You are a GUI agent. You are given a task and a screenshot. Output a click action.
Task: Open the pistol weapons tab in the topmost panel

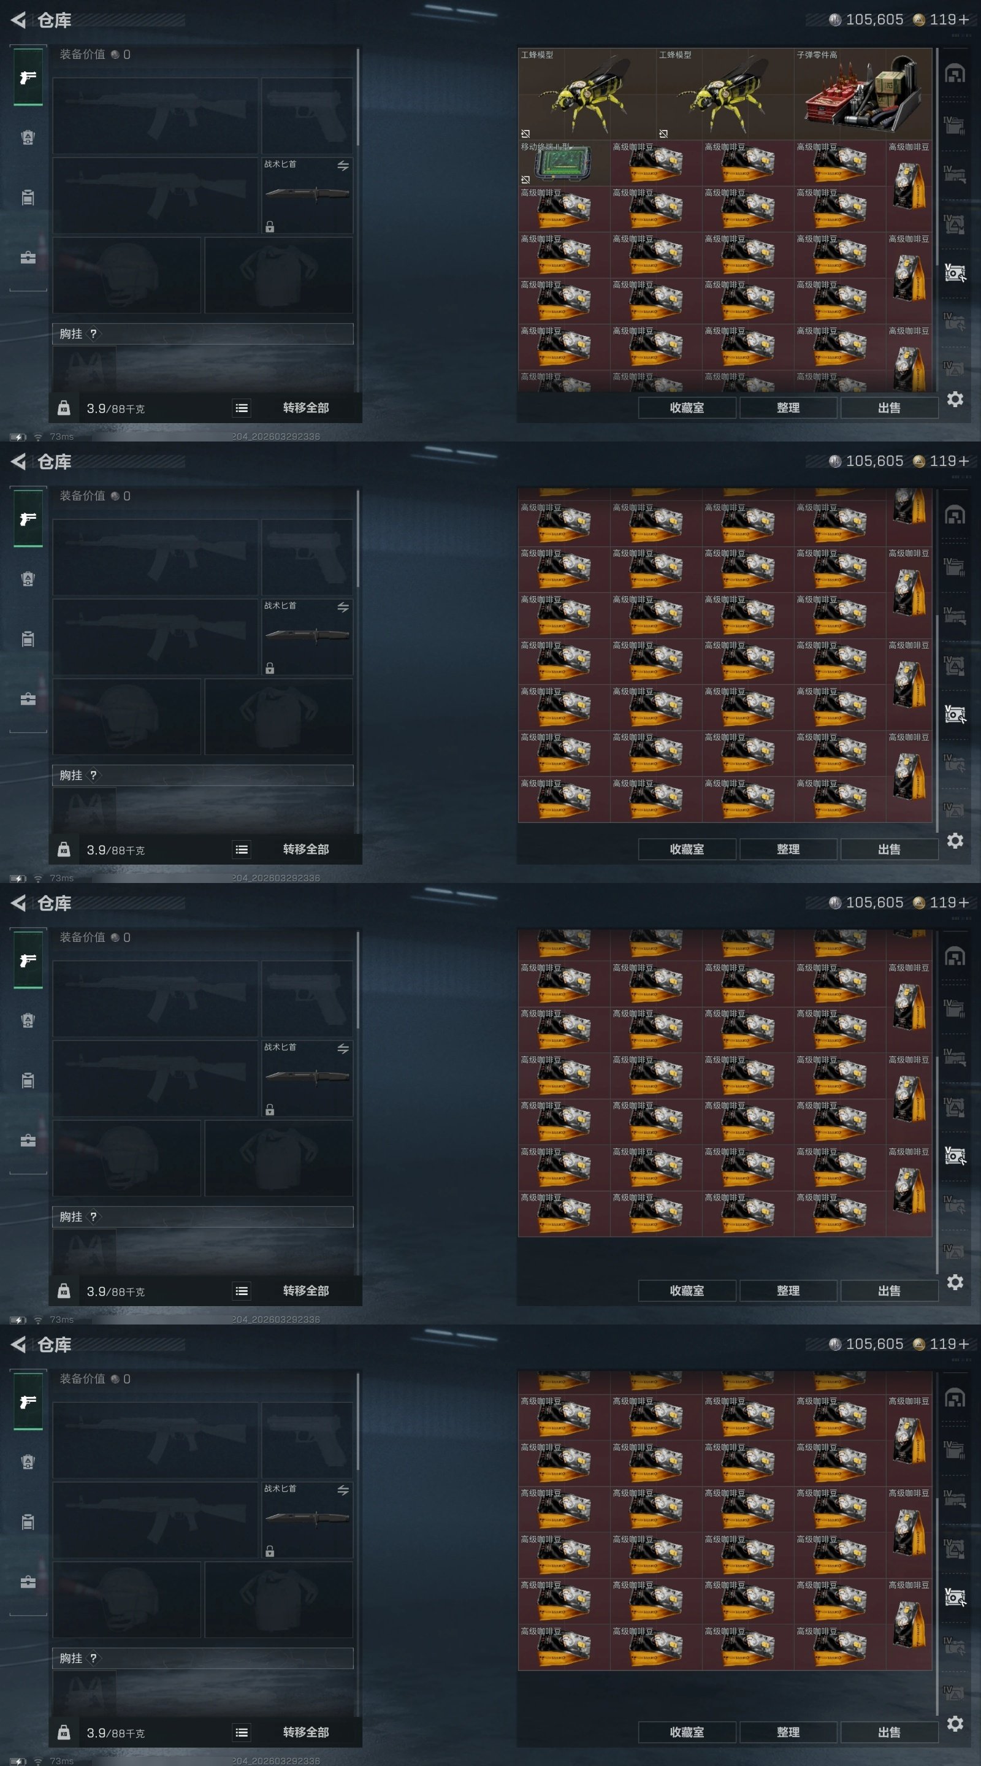pos(28,77)
